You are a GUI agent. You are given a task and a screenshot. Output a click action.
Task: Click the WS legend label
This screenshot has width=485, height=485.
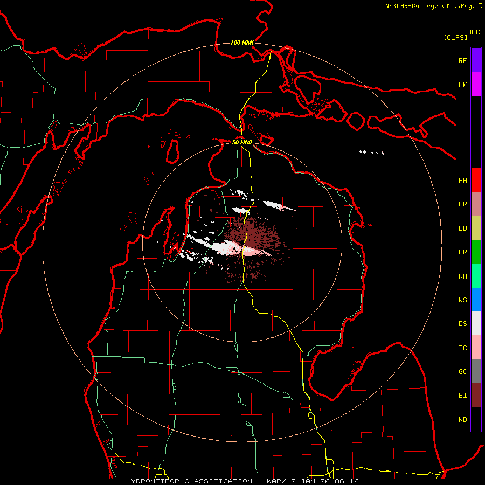(x=463, y=300)
